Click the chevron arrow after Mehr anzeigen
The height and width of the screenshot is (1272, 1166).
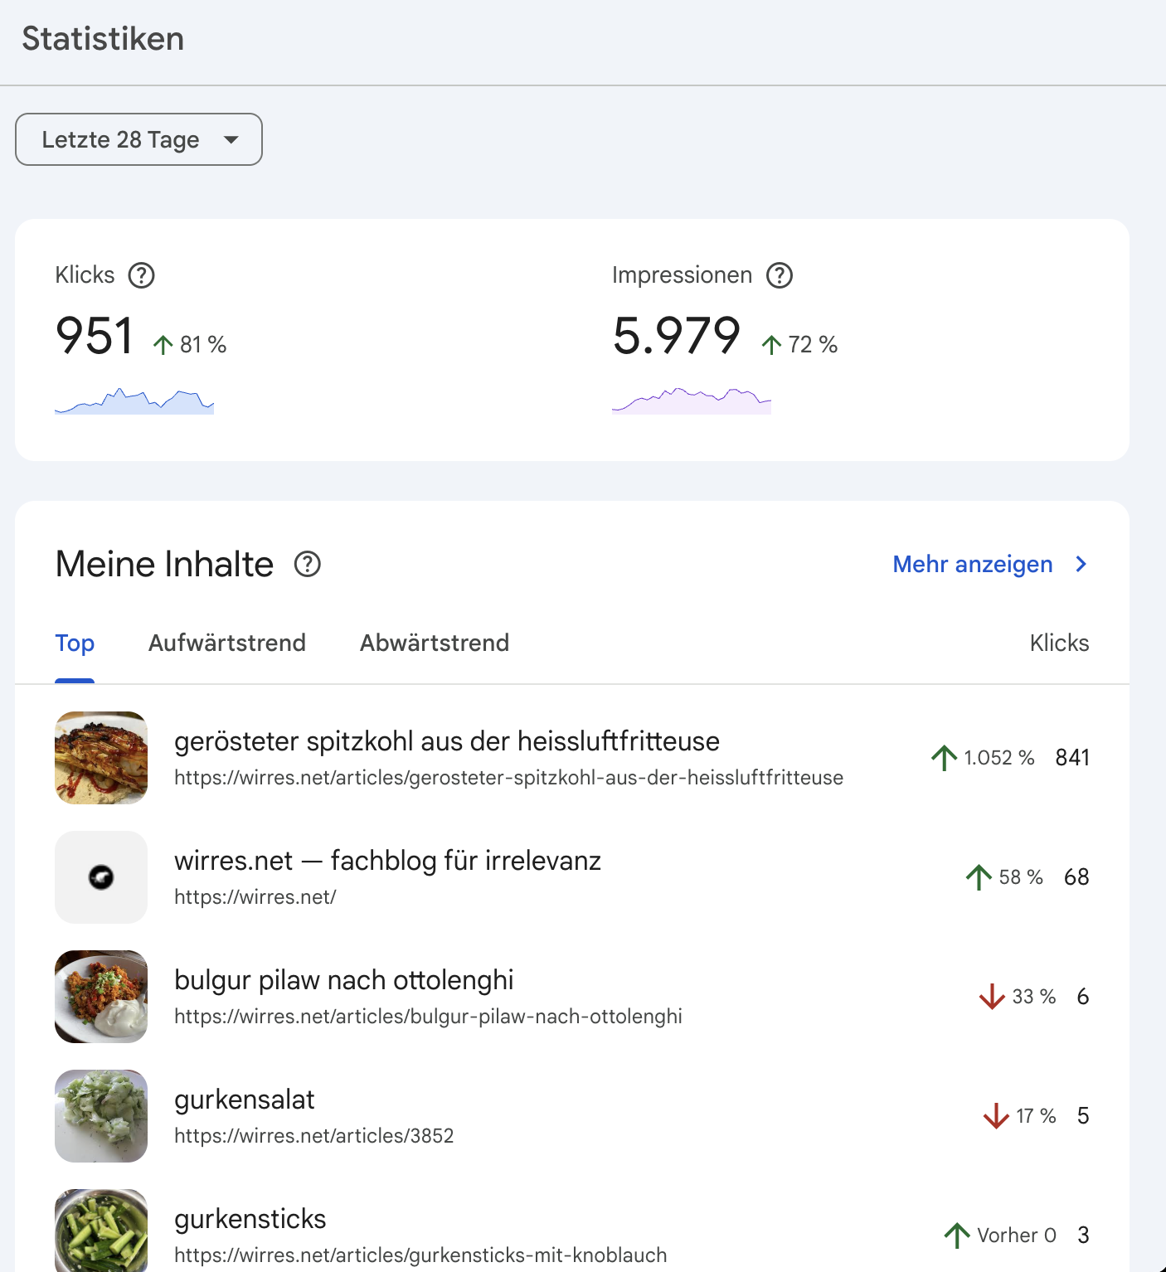pyautogui.click(x=1081, y=565)
